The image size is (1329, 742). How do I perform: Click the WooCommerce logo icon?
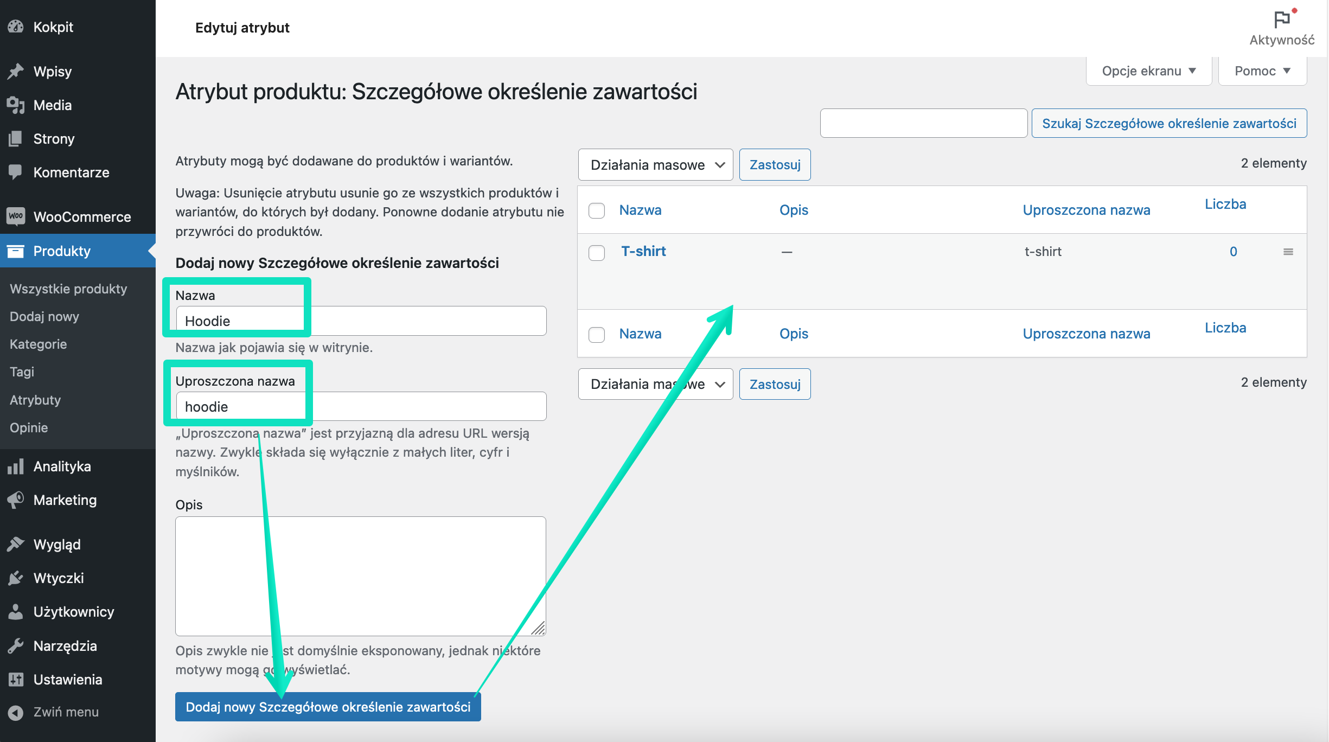(x=16, y=216)
